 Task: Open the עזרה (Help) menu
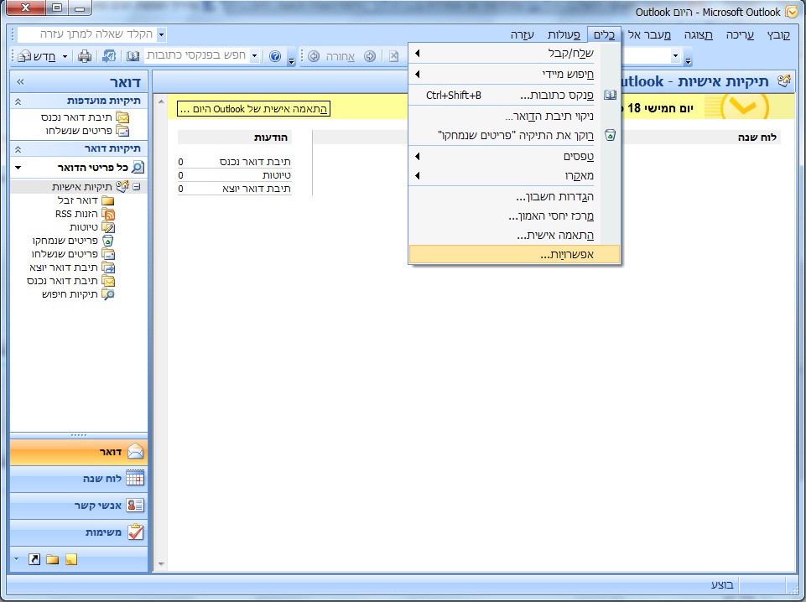pyautogui.click(x=522, y=34)
